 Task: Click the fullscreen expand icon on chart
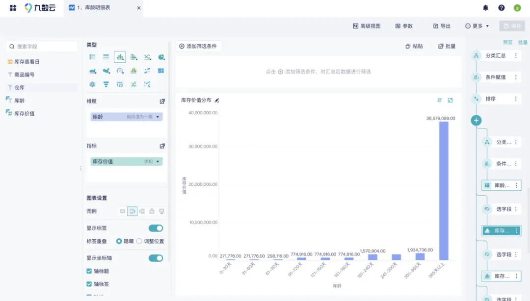(450, 100)
